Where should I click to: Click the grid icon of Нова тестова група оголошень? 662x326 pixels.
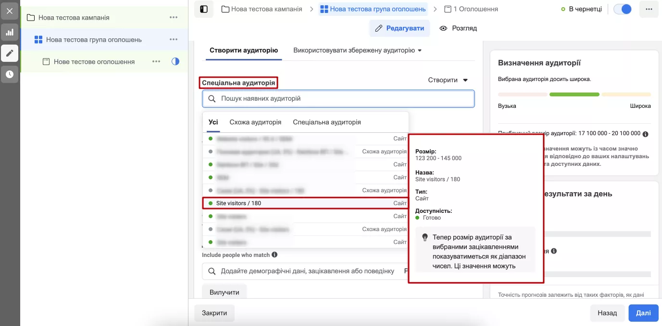click(38, 40)
